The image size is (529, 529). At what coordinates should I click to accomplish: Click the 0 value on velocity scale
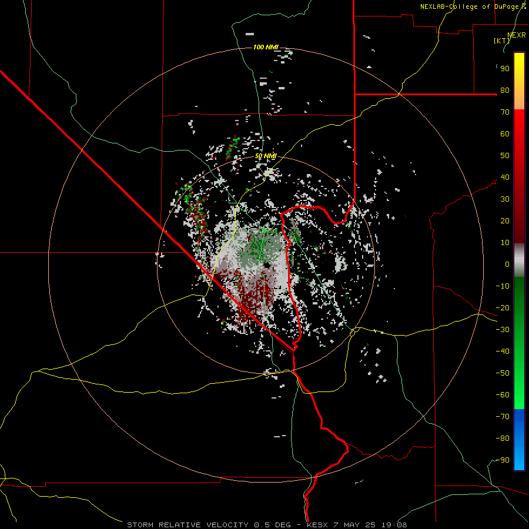[507, 264]
